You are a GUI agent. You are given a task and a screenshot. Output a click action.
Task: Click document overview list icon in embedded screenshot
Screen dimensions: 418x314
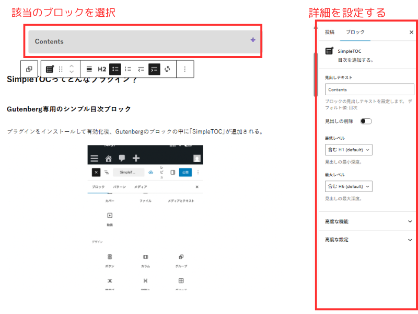pos(107,173)
